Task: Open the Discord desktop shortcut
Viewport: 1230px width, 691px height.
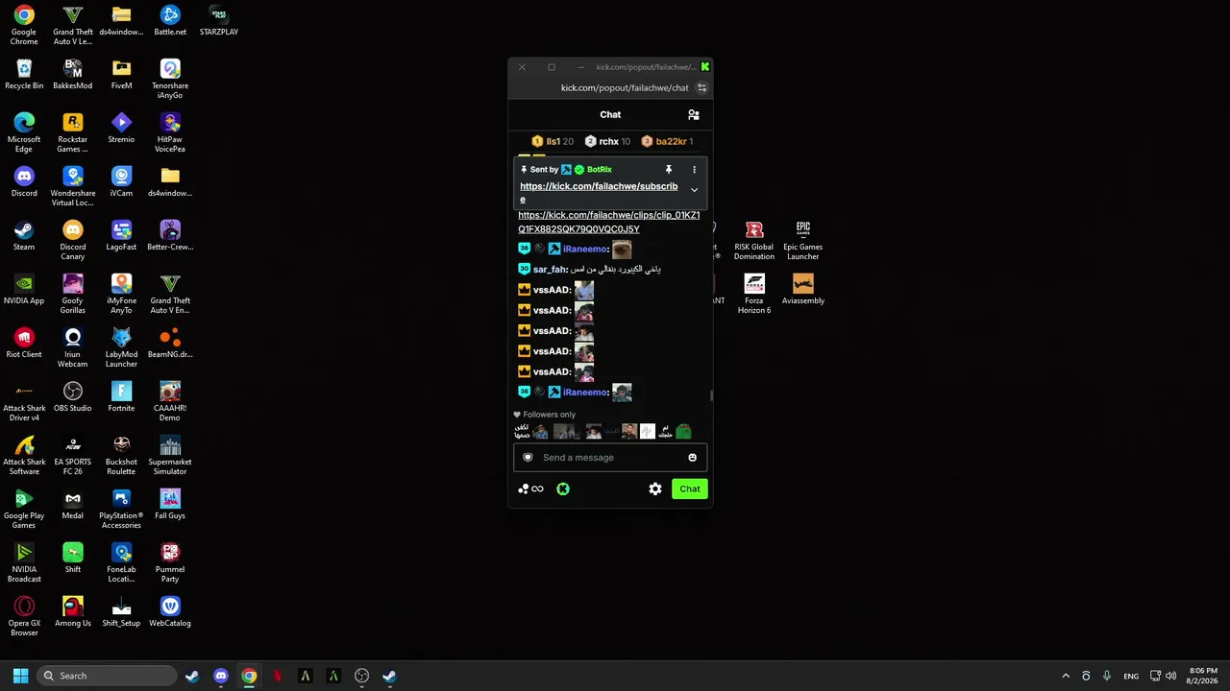Action: (24, 182)
